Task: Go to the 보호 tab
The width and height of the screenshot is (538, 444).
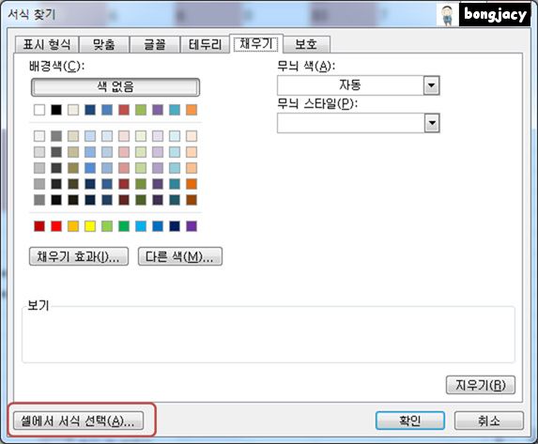Action: click(x=306, y=45)
